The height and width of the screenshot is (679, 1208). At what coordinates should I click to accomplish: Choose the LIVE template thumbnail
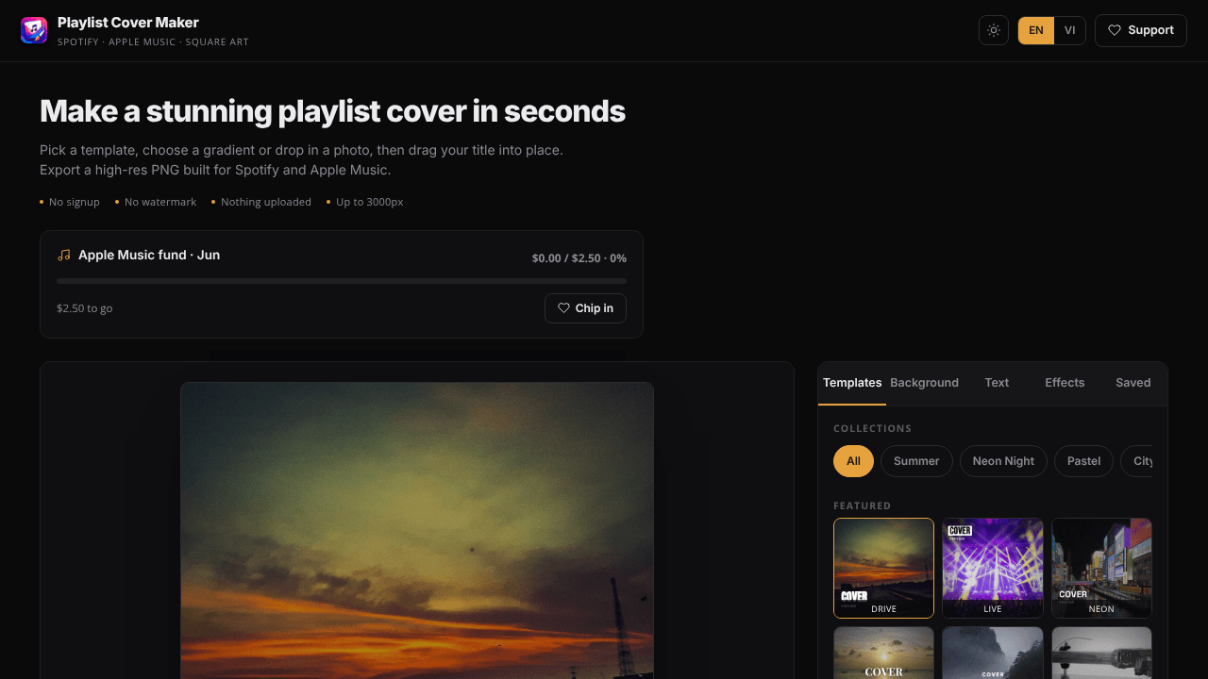[x=993, y=568]
